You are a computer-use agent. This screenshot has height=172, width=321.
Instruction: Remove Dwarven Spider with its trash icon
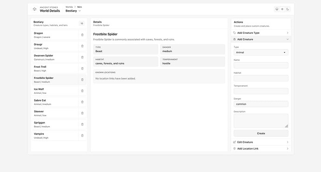[x=82, y=57]
